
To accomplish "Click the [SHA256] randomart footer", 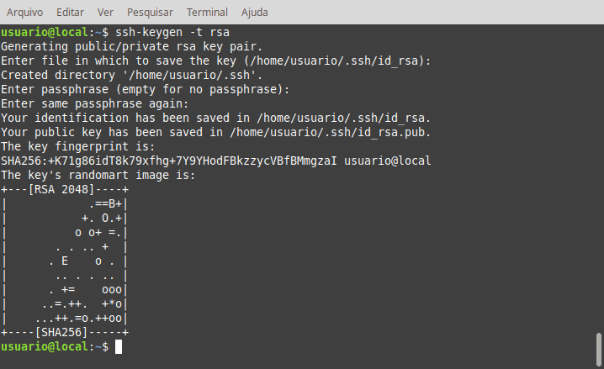I will tap(65, 333).
